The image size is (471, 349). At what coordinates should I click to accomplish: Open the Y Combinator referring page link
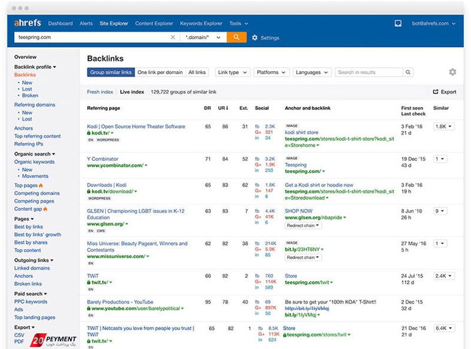click(x=102, y=159)
